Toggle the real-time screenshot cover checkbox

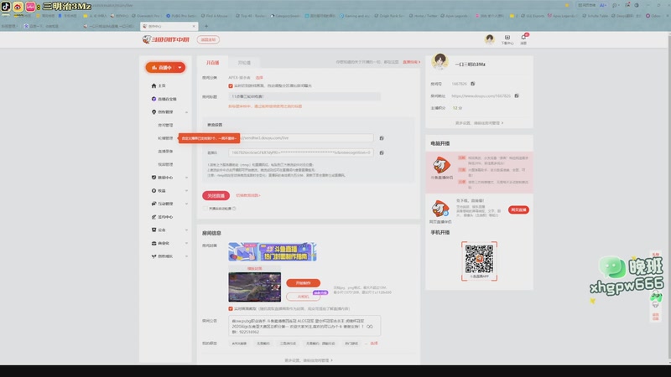pos(231,308)
